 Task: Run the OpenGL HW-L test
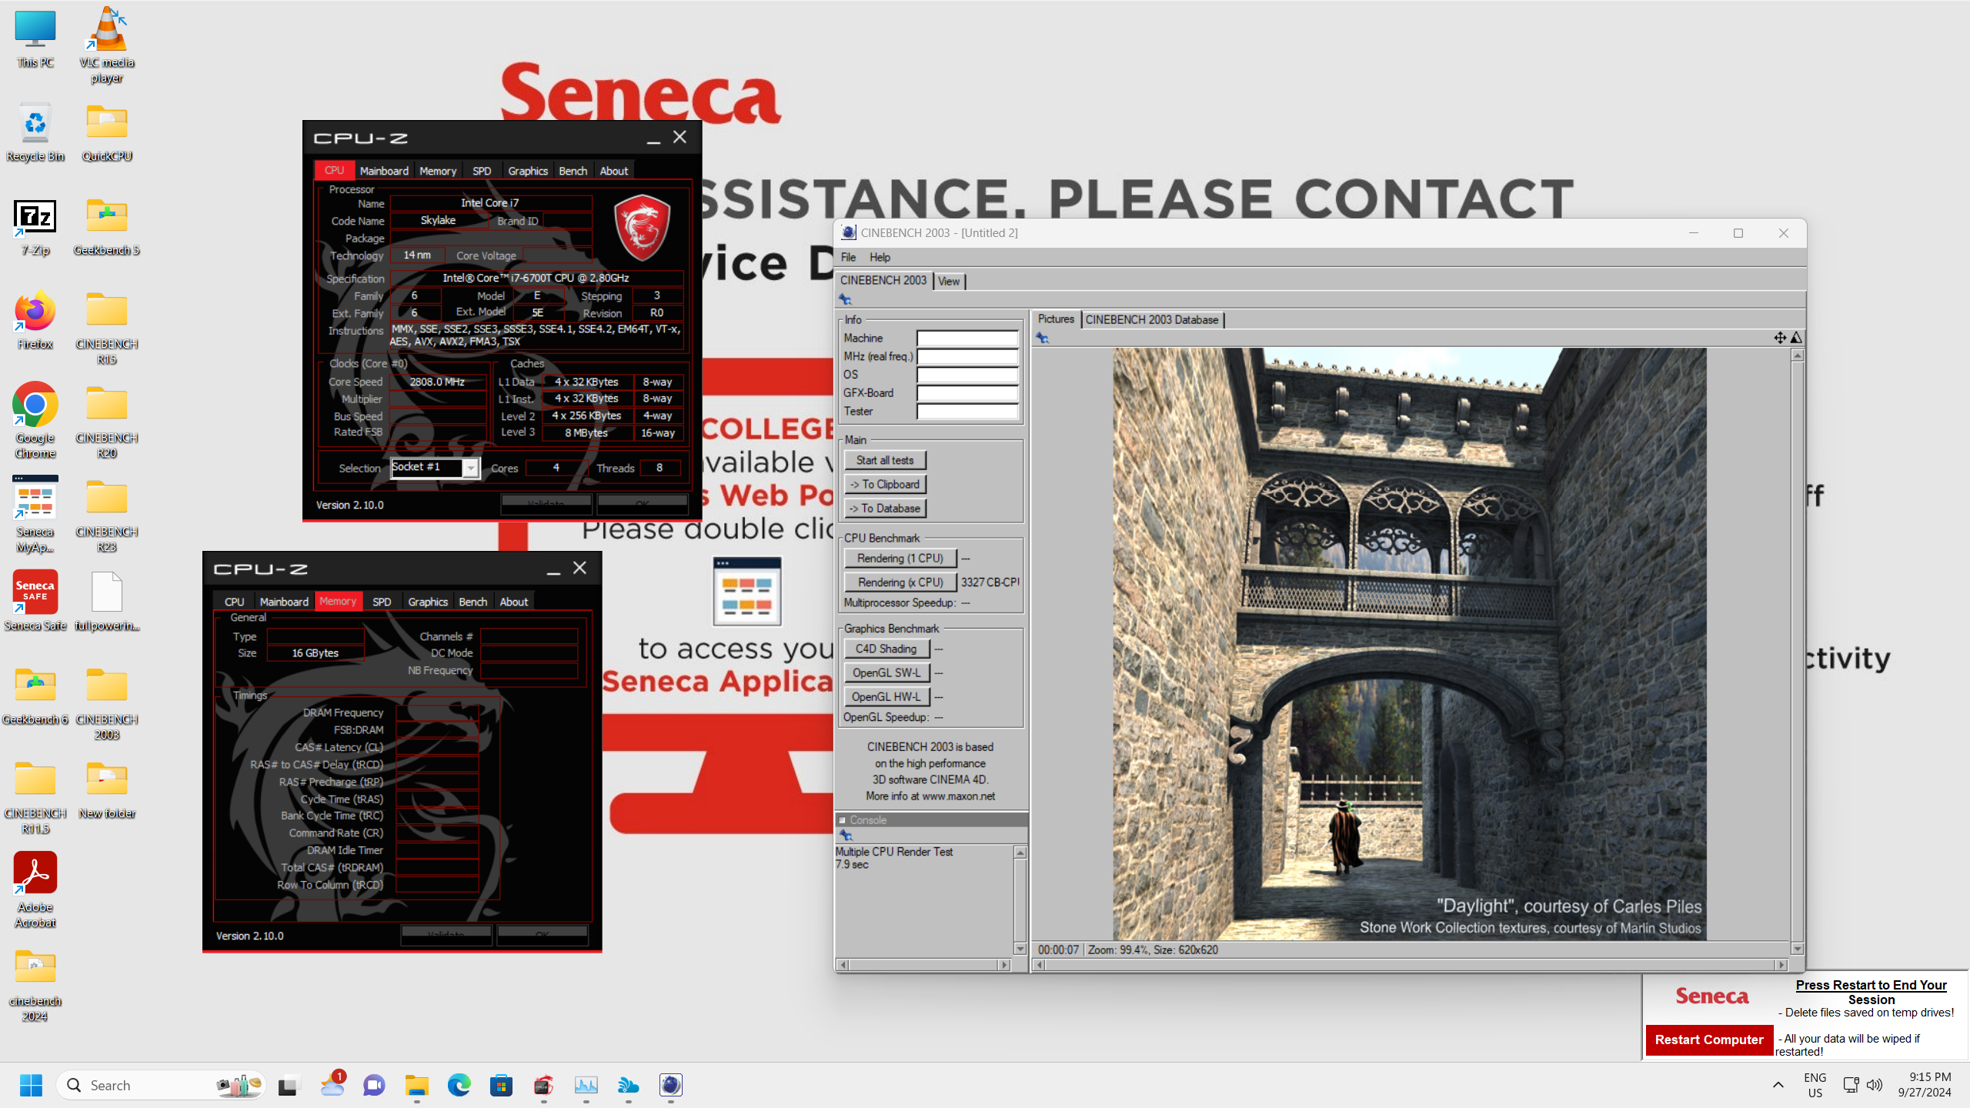pos(886,696)
